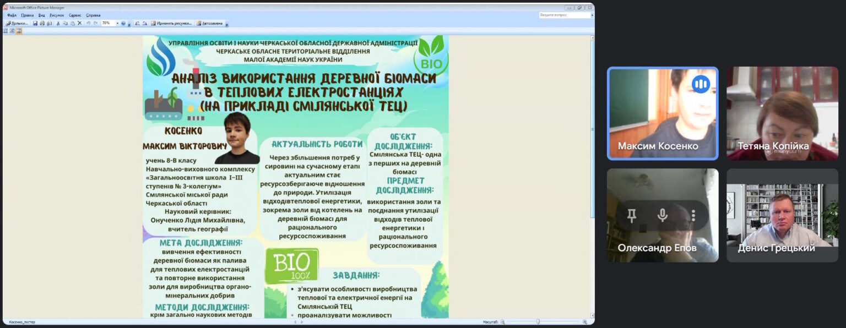Open the Правка menu
Viewport: 846px width, 328px height.
tap(27, 15)
